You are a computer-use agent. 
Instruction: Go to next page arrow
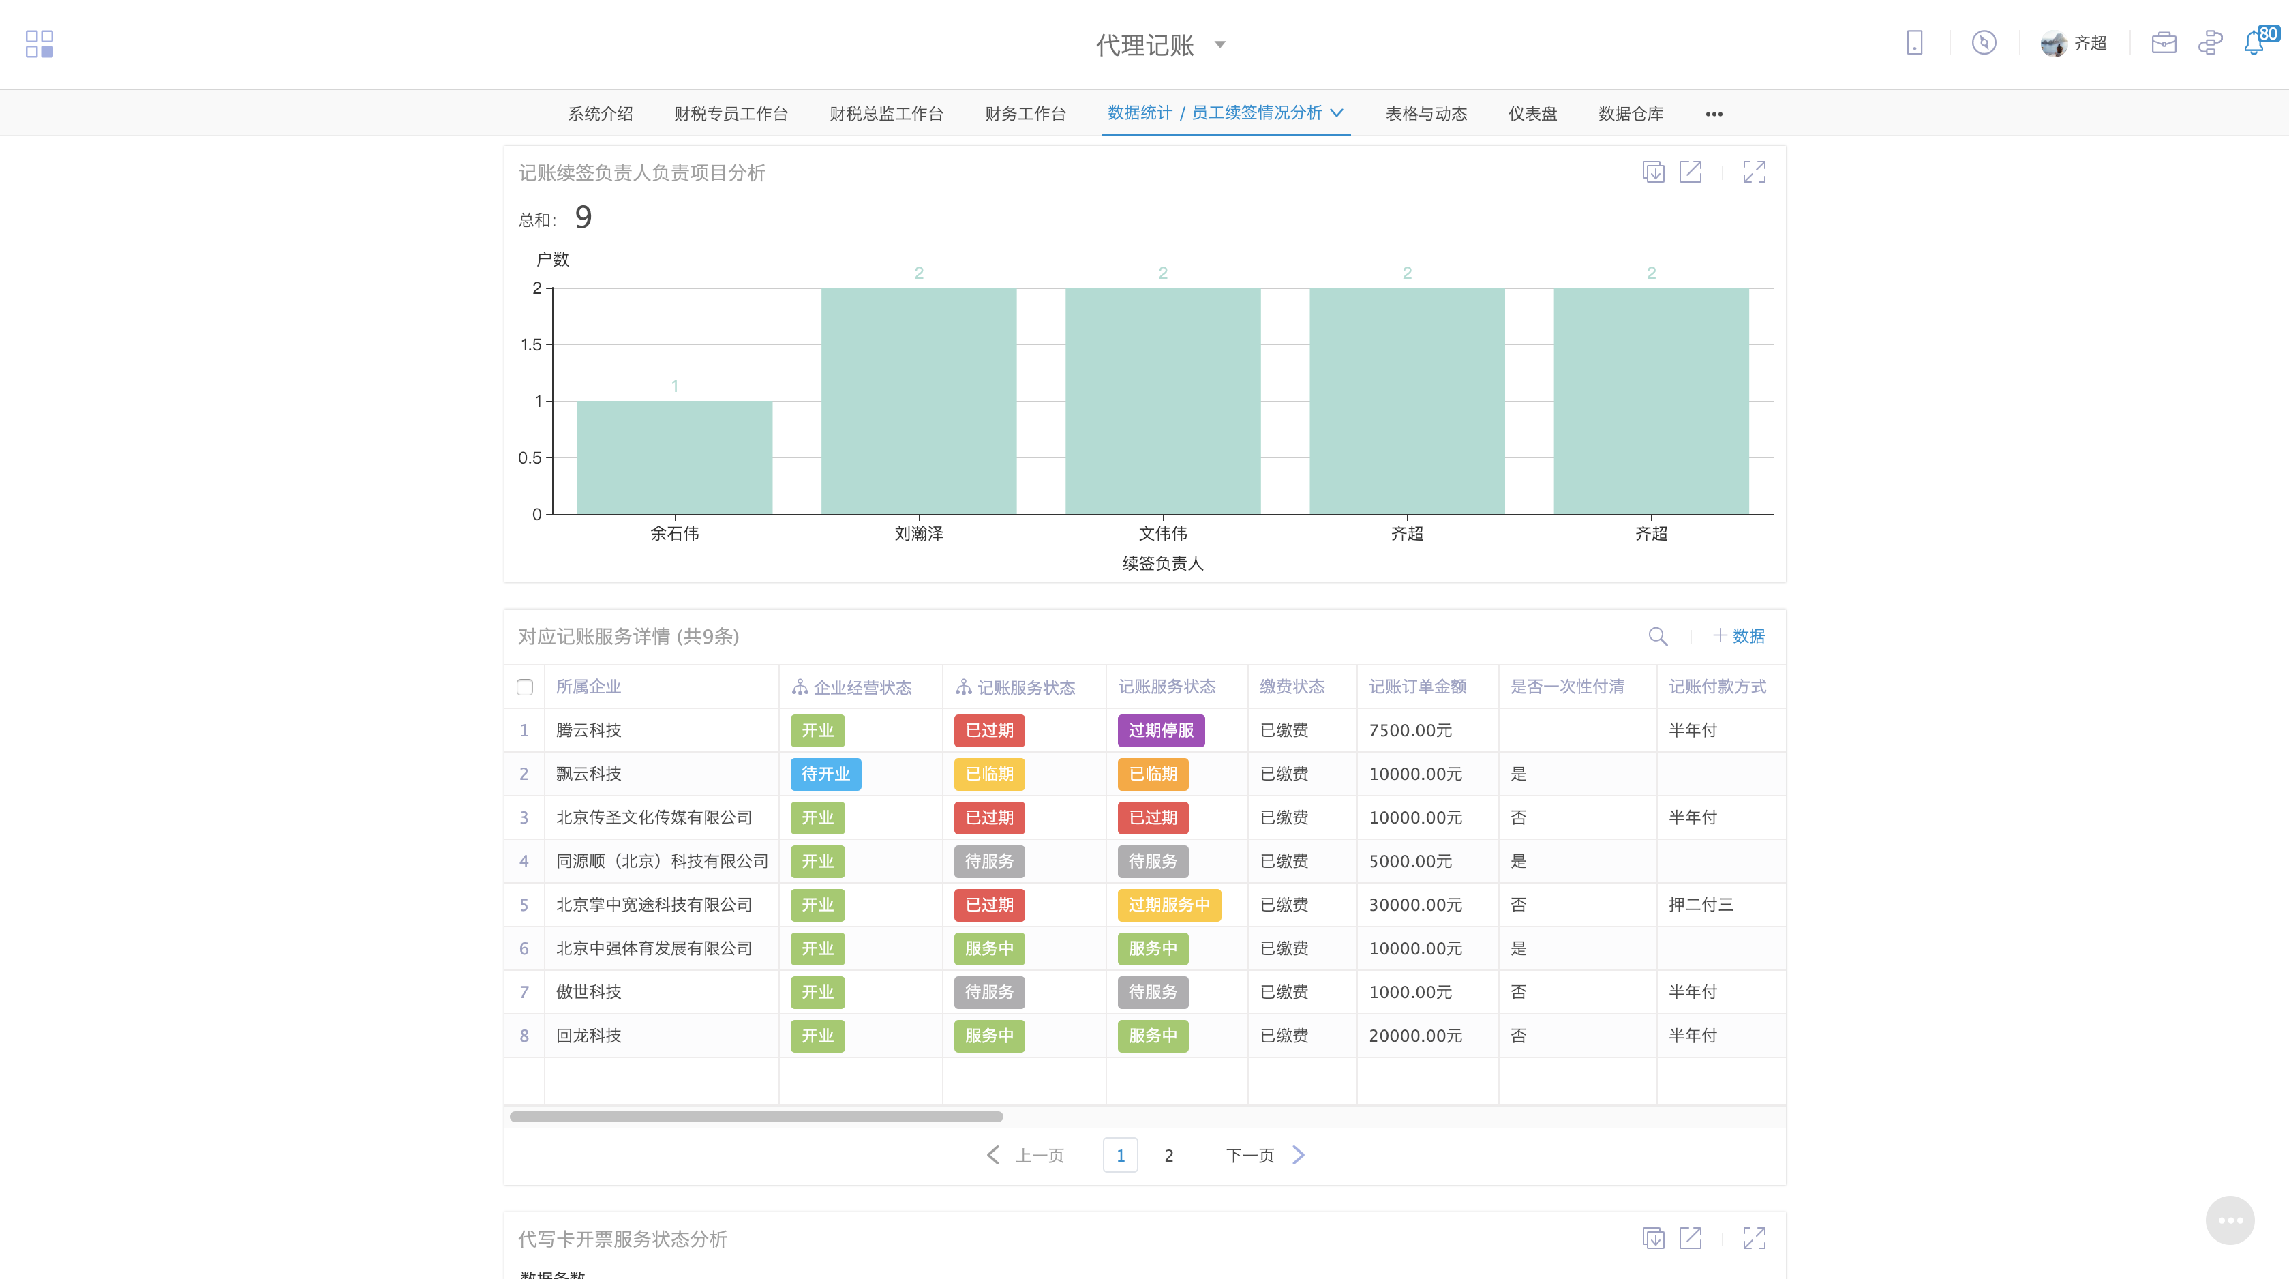click(1299, 1154)
